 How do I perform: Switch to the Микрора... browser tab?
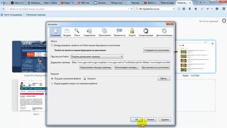[x=35, y=3]
